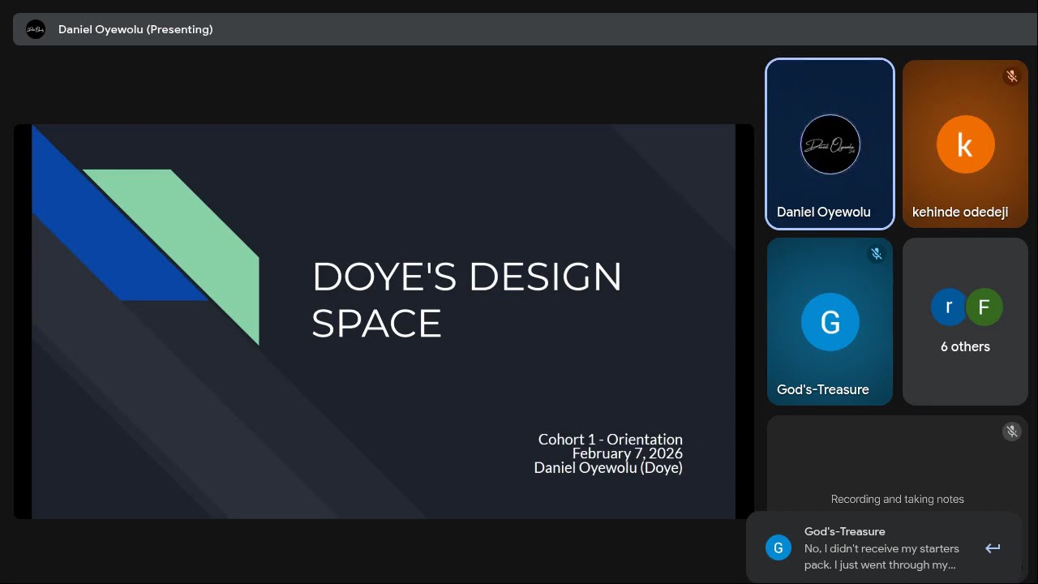This screenshot has width=1038, height=584.
Task: Click "Daniel Oyewolu" name label on tile
Action: (824, 212)
